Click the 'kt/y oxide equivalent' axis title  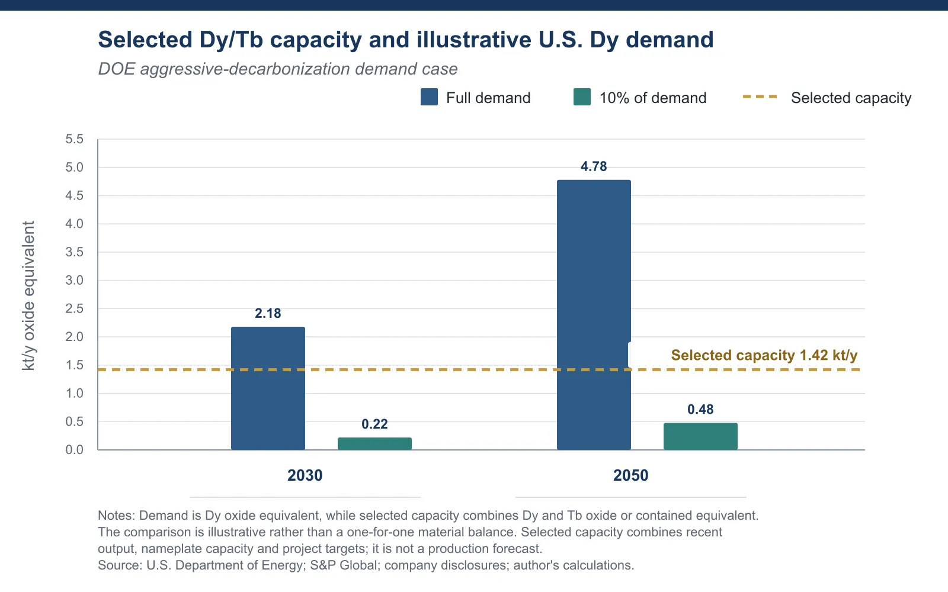pos(28,296)
